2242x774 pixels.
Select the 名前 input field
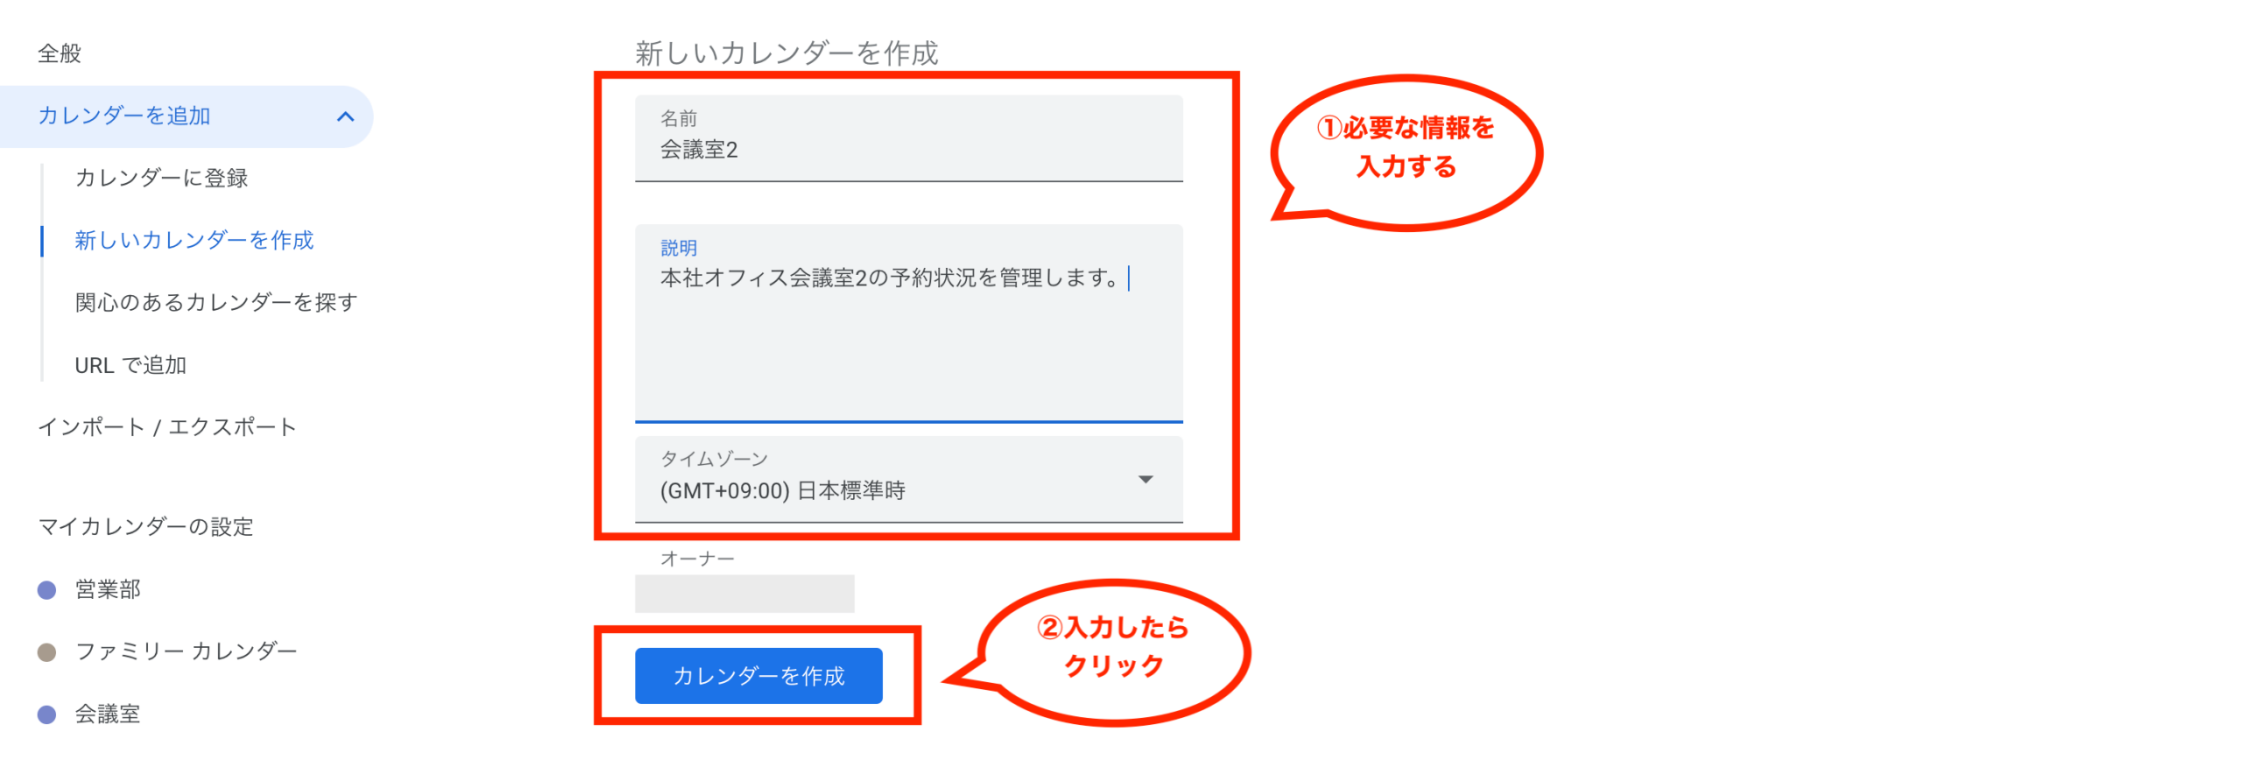(x=908, y=138)
